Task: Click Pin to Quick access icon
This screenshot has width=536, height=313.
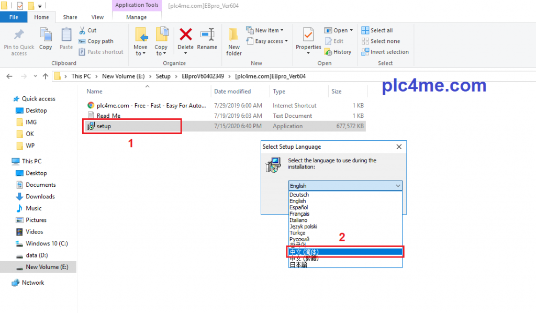Action: (19, 38)
